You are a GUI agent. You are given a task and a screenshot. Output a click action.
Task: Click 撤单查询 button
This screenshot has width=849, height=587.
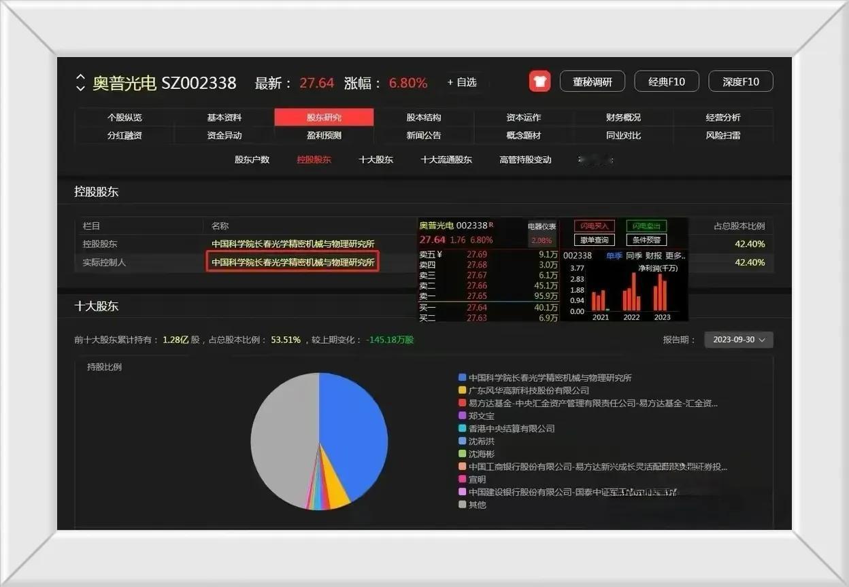point(594,240)
